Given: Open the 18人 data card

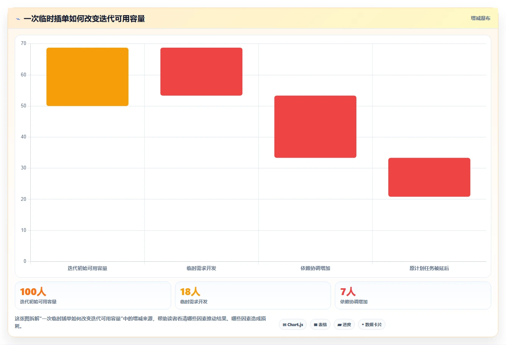Looking at the screenshot, I should (x=253, y=295).
